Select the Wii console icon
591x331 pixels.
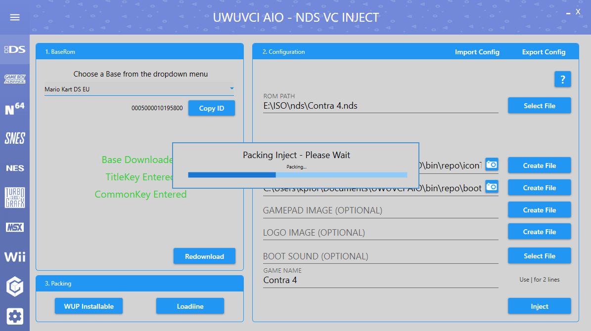coord(14,256)
